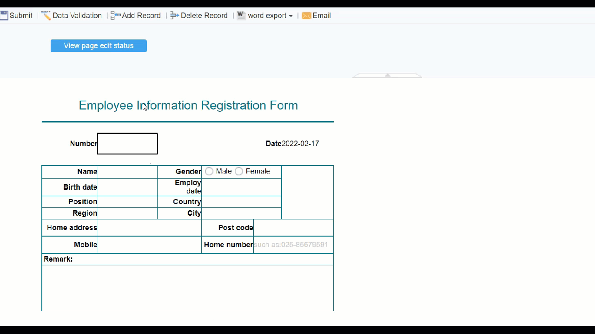Click the Home number field with placeholder
This screenshot has height=334, width=595.
(293, 245)
